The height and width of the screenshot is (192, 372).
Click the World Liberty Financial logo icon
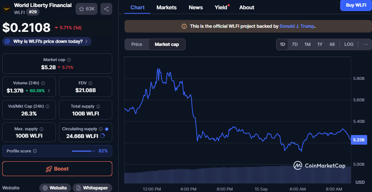tap(7, 9)
